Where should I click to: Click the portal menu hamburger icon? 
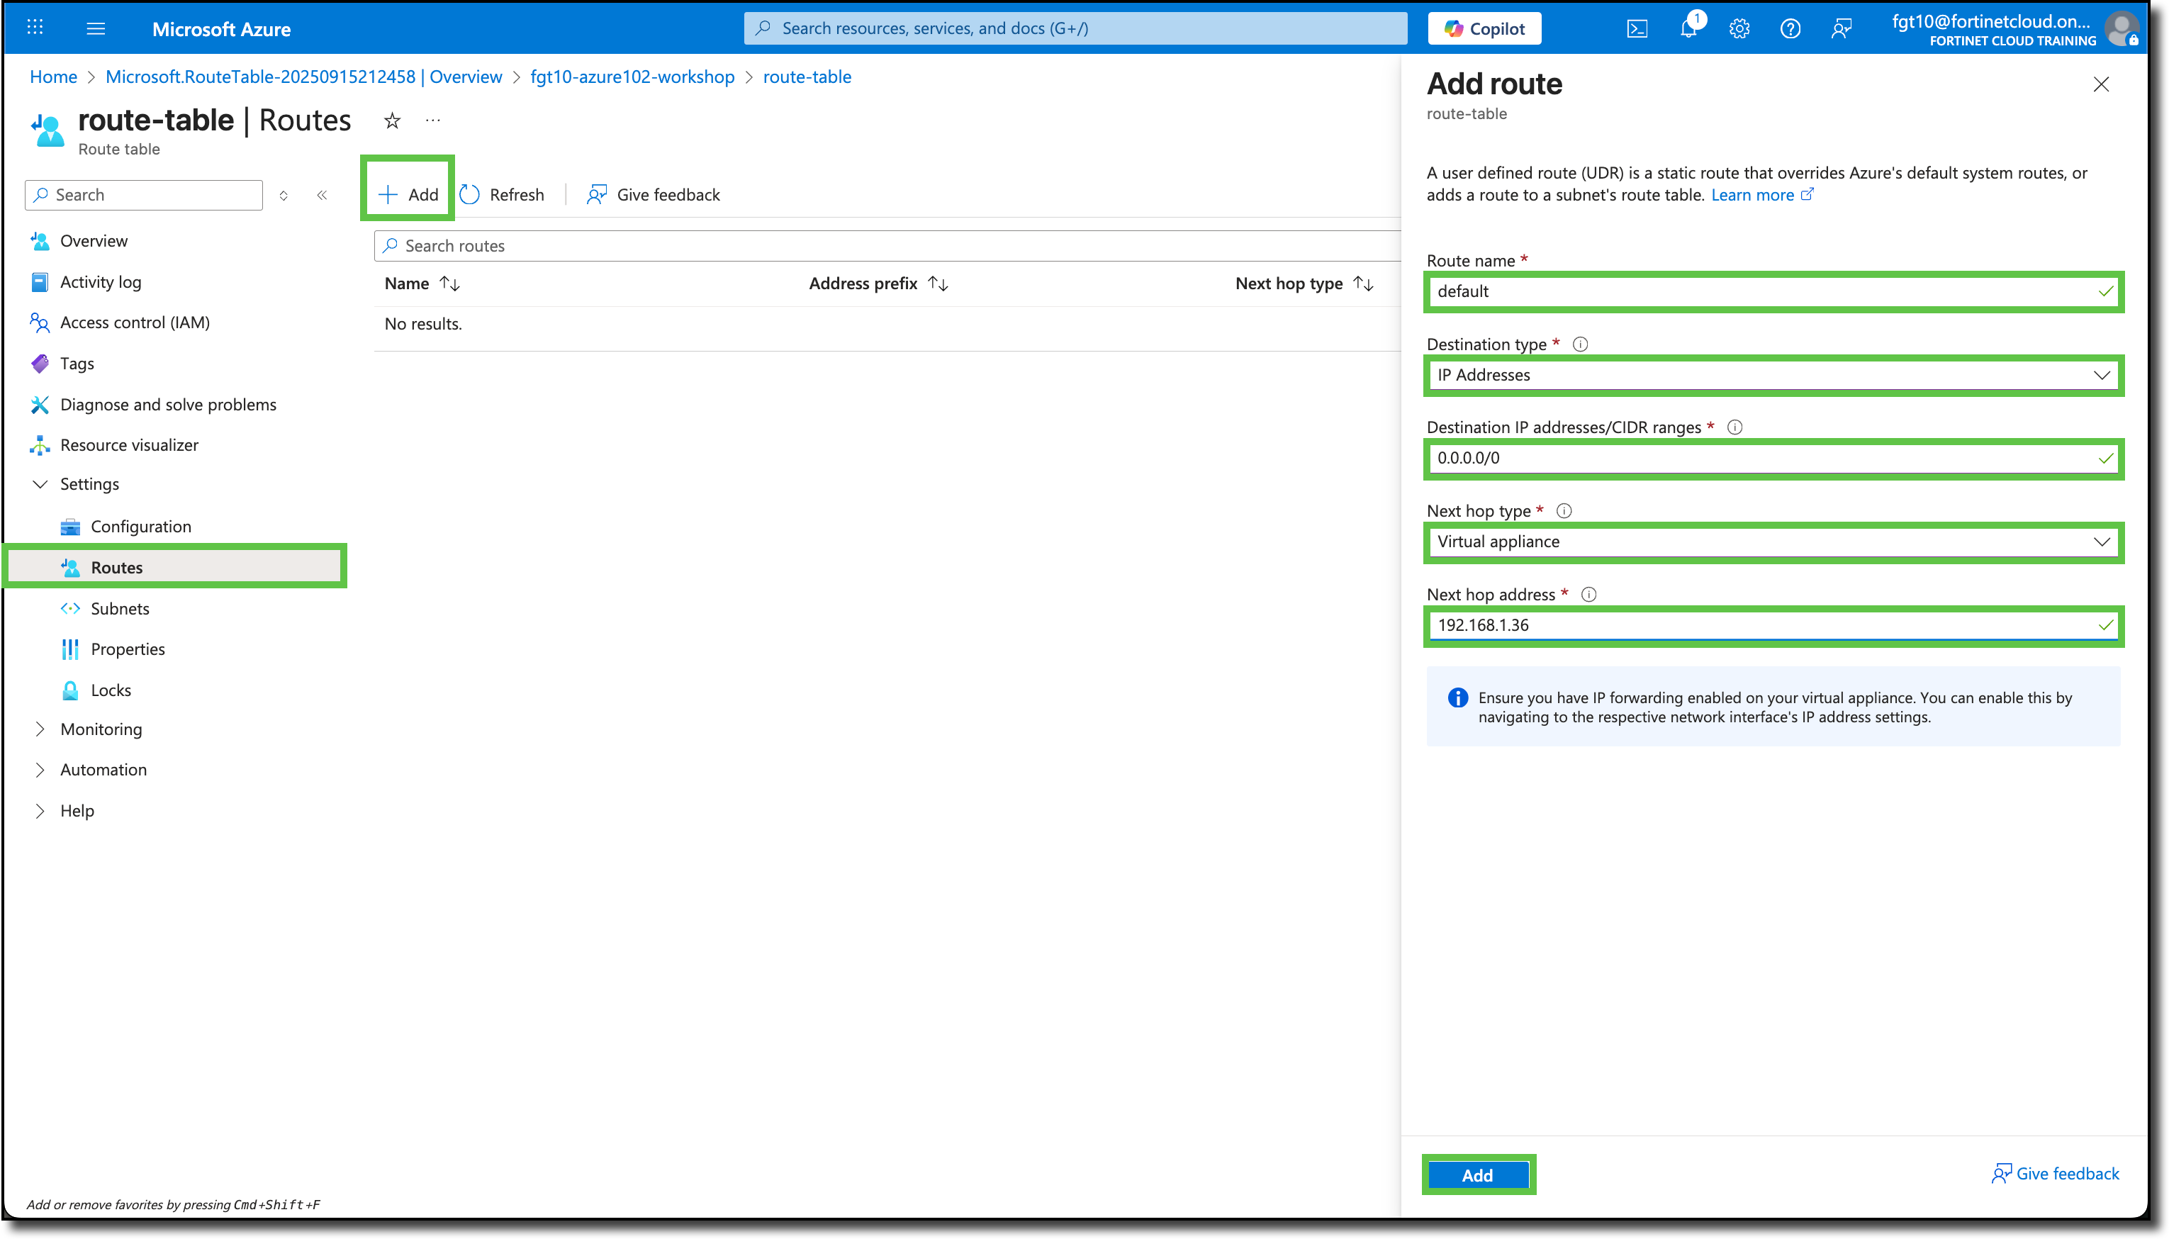pos(96,28)
